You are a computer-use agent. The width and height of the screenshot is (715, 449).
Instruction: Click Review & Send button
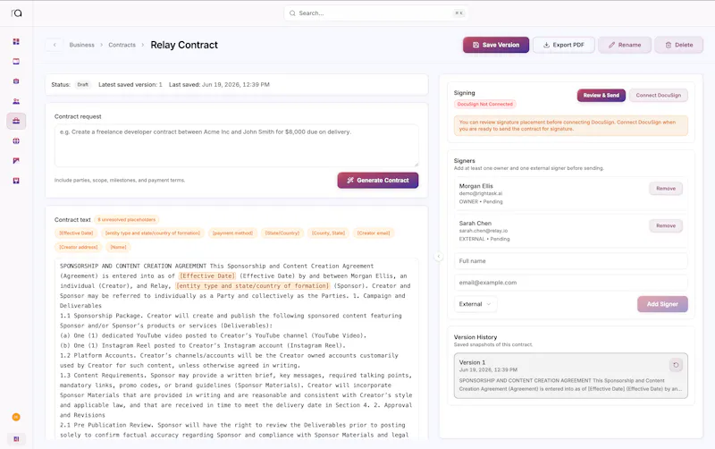pos(601,96)
